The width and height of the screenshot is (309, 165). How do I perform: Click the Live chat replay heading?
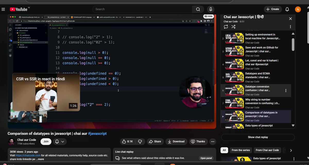(x=124, y=152)
